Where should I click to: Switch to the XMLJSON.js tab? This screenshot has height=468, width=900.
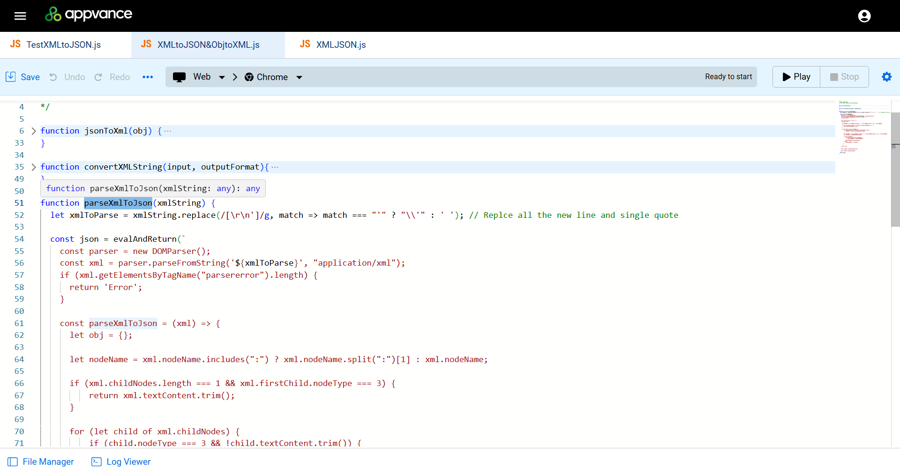pos(333,45)
